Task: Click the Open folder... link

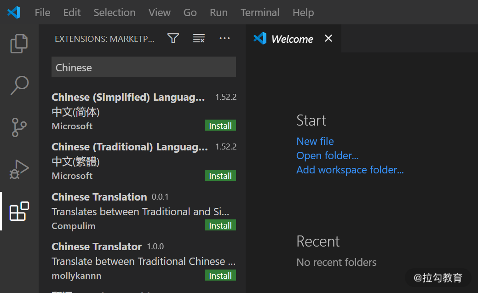Action: point(328,155)
